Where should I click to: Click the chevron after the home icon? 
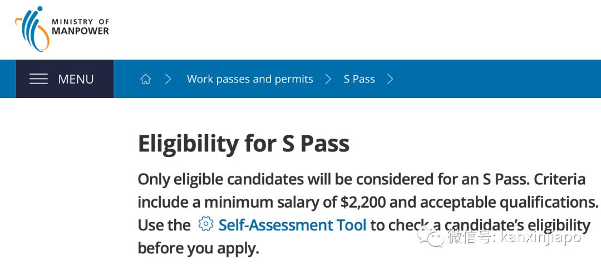(168, 79)
